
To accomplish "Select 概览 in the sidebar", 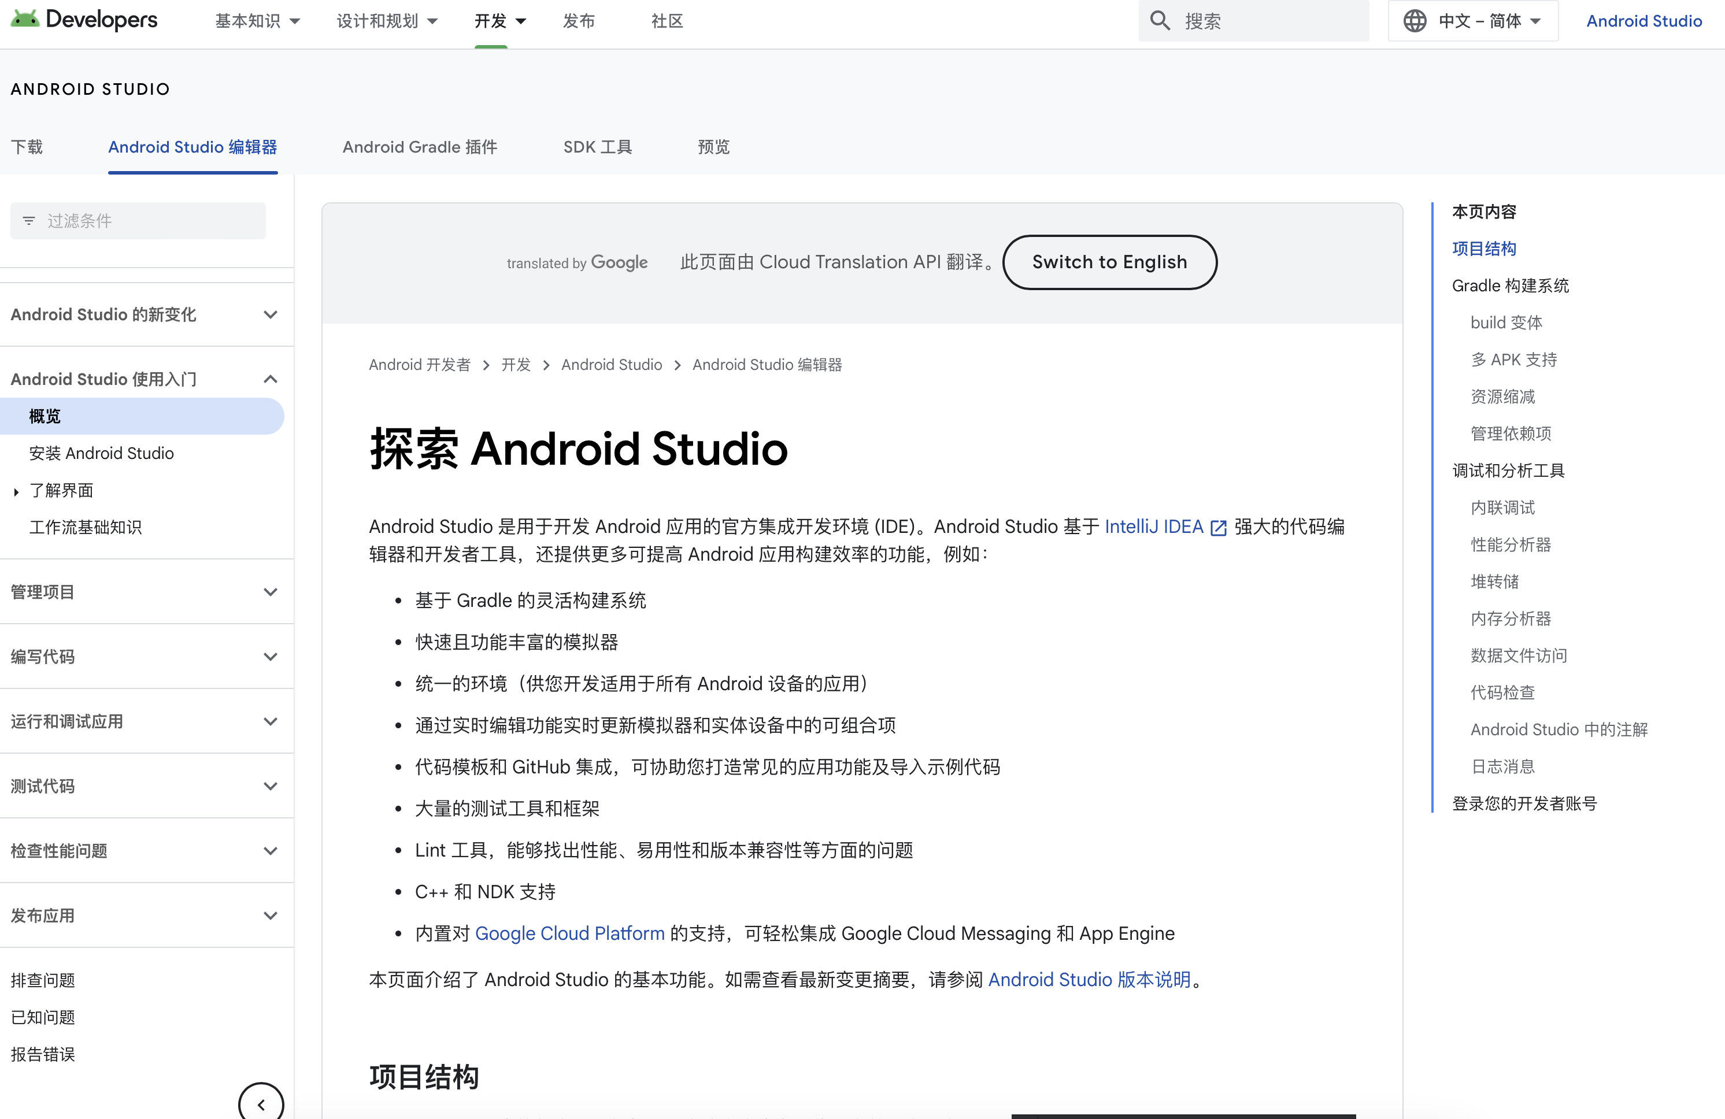I will tap(142, 417).
